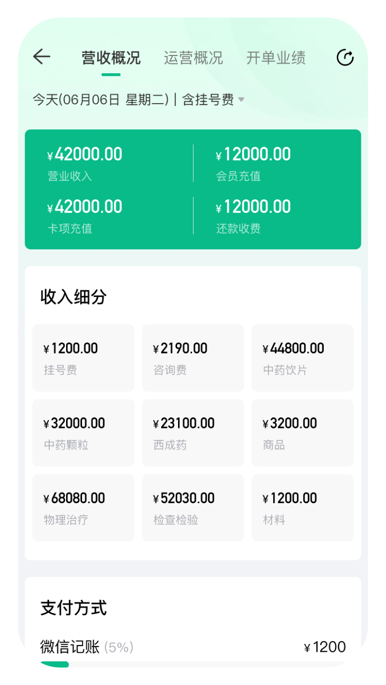View the 检查检验 income card

[x=193, y=507]
